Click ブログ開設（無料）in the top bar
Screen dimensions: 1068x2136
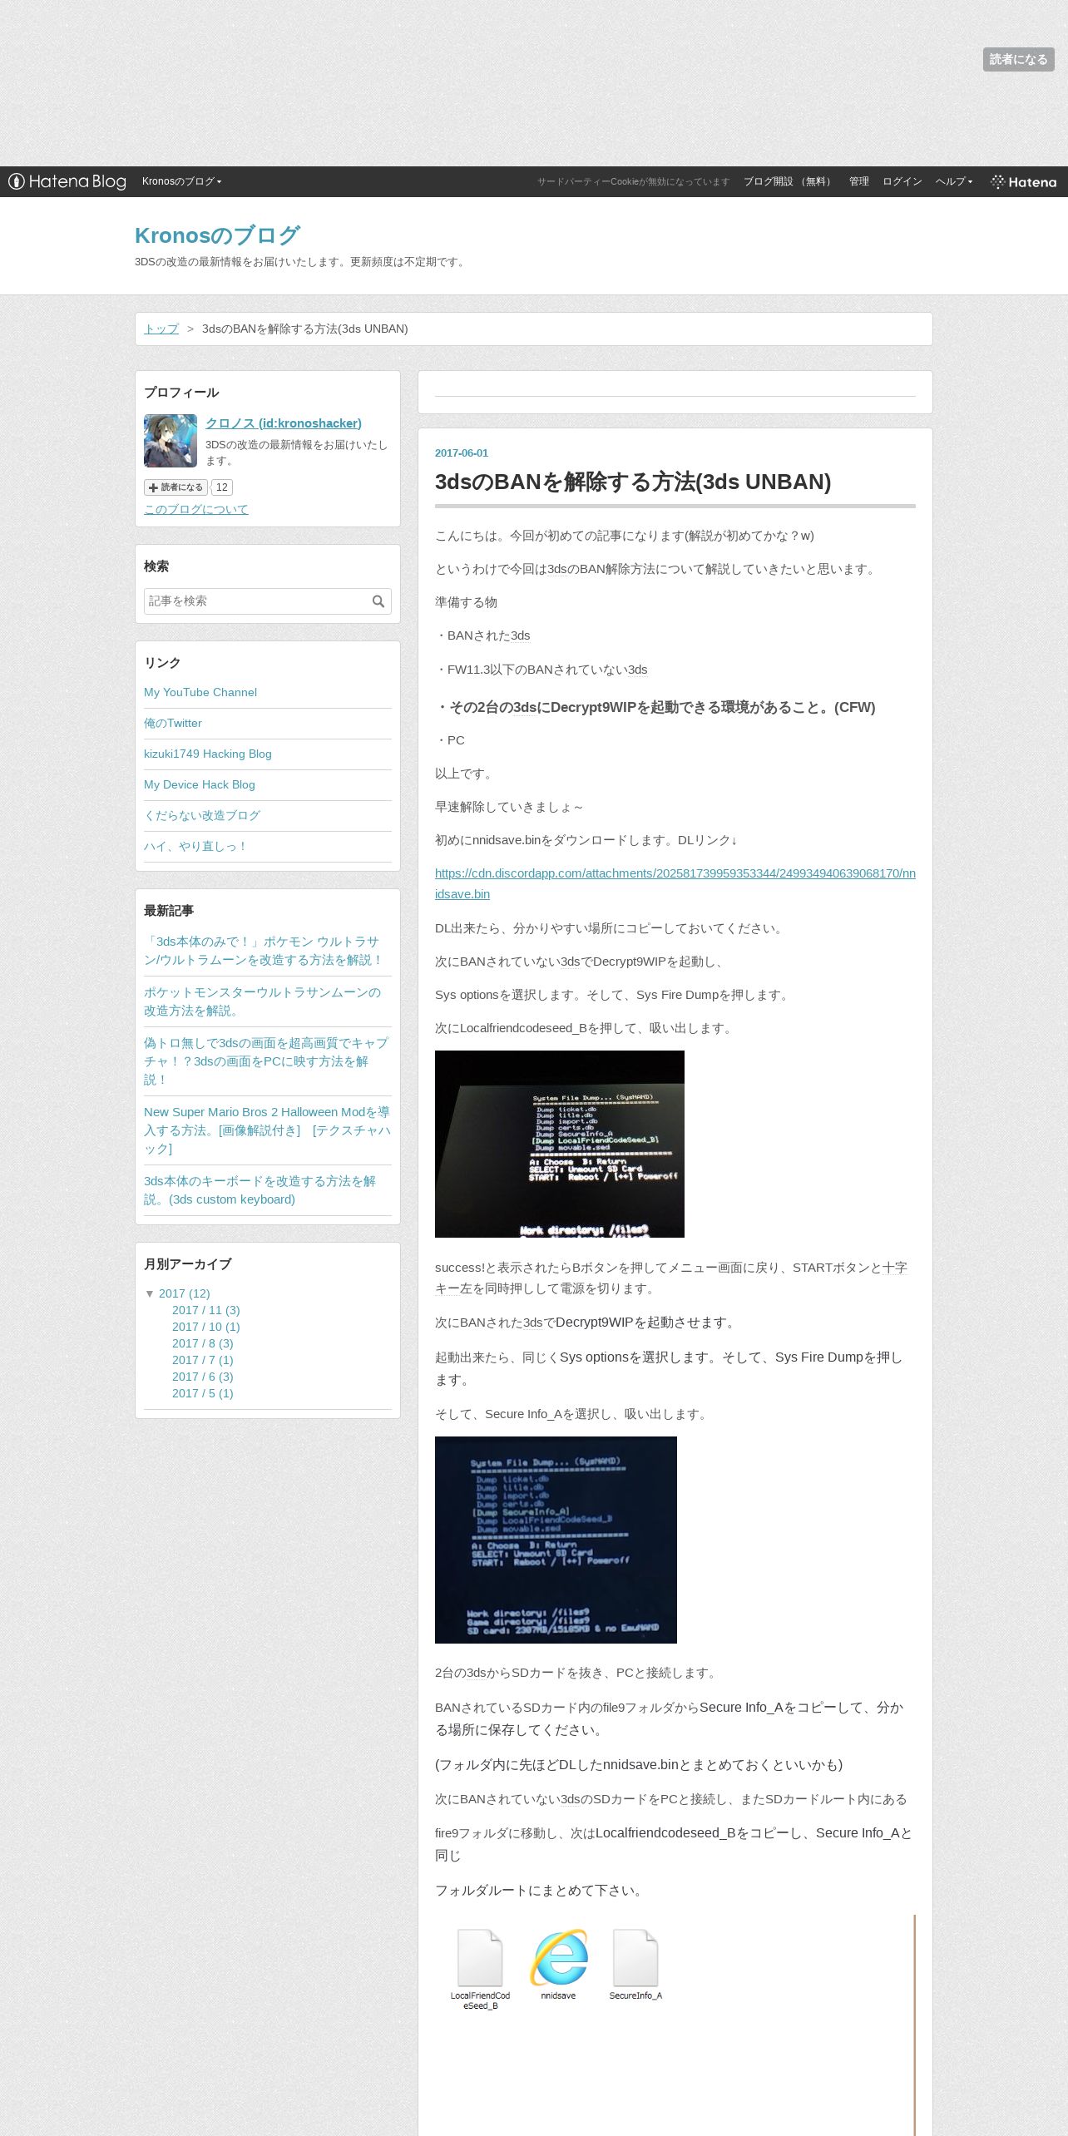[789, 181]
